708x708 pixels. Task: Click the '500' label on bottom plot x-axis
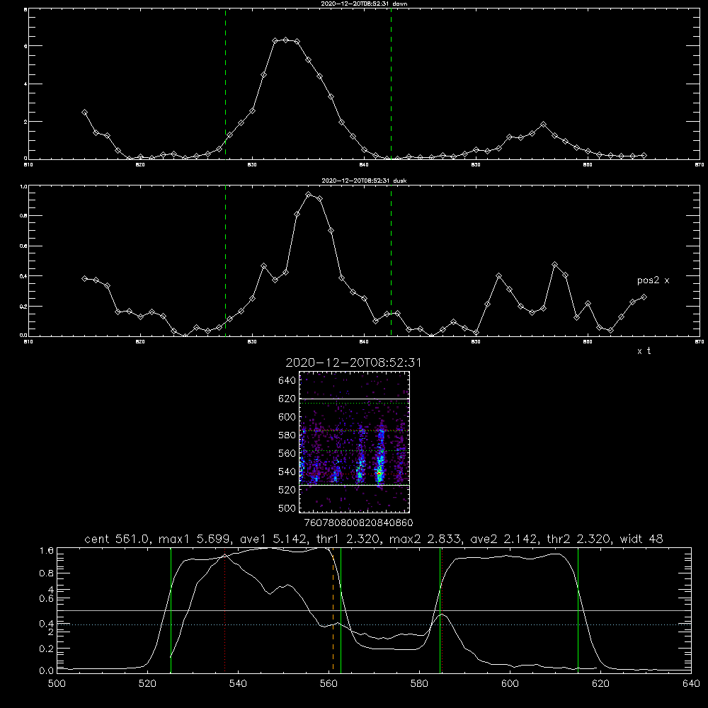(57, 684)
